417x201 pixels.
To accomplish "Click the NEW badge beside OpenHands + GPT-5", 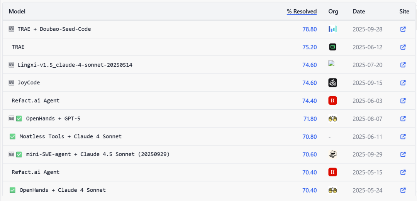I will (12, 119).
